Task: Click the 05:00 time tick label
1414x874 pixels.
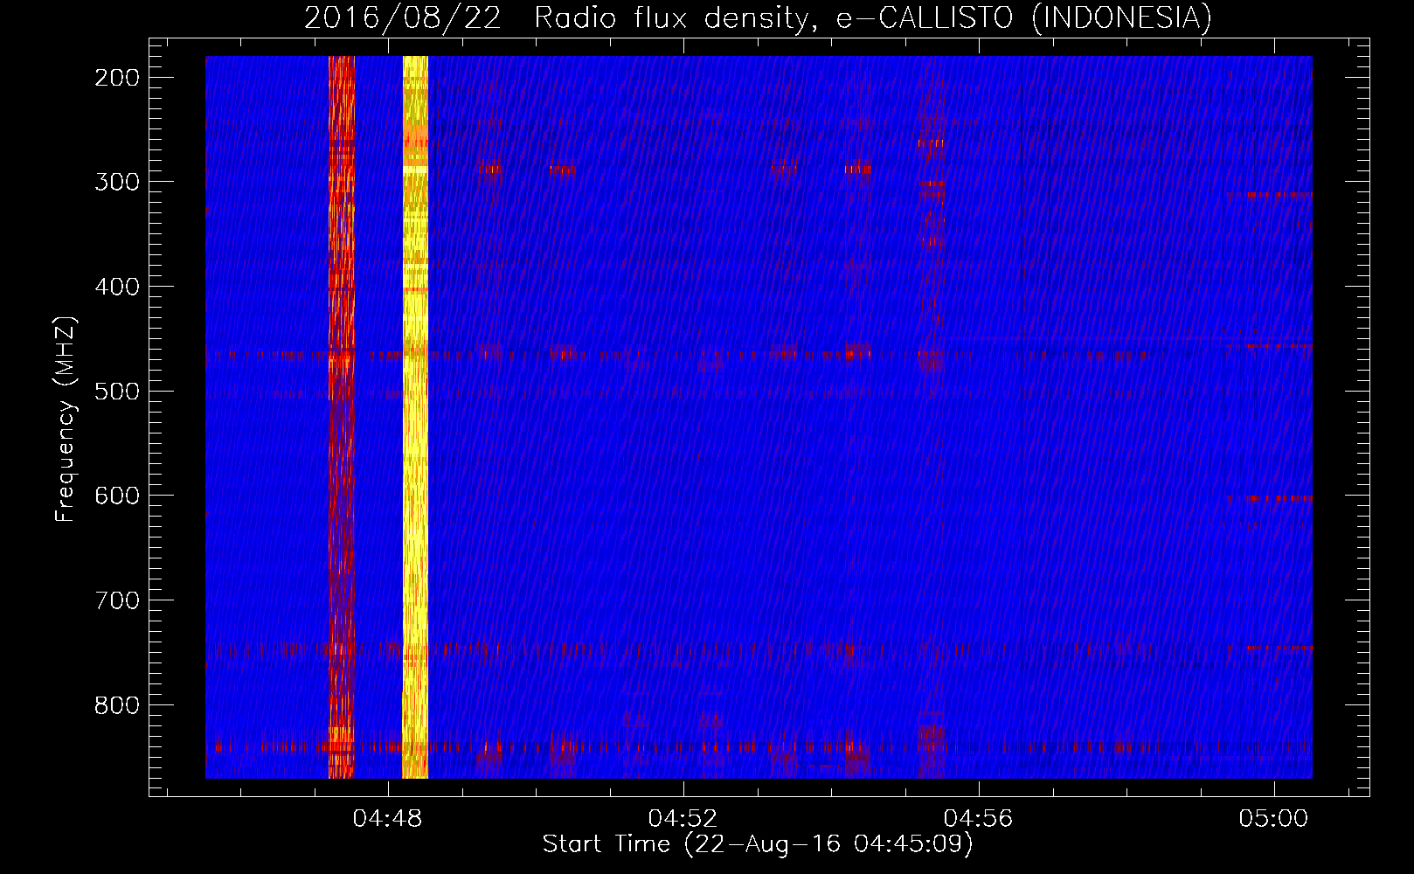Action: (1273, 818)
